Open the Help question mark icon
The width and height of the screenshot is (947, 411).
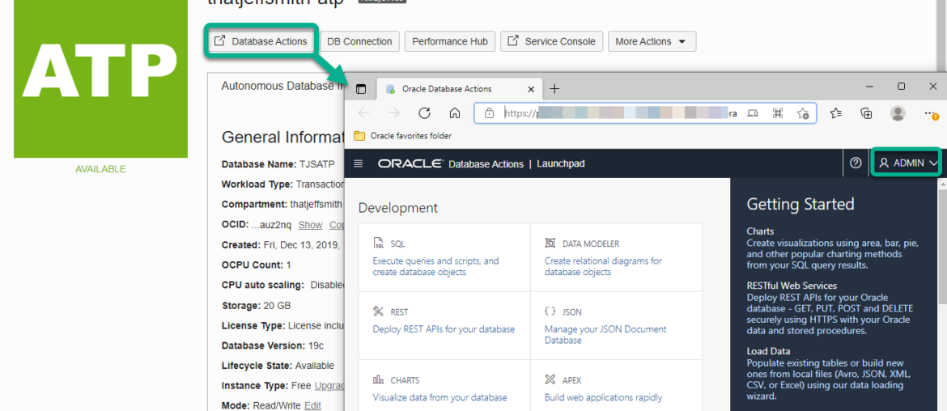click(x=856, y=163)
